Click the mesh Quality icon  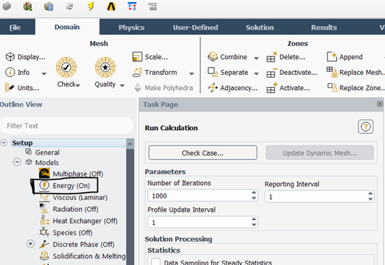click(x=105, y=68)
